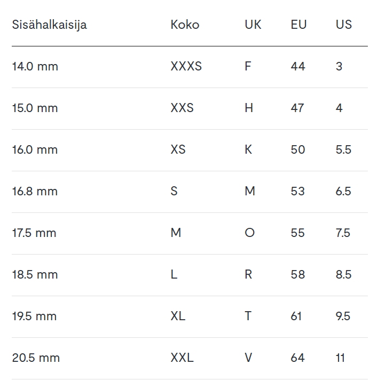Select EU size 53 cell
Viewport: 370px width, 388px height.
coord(298,192)
